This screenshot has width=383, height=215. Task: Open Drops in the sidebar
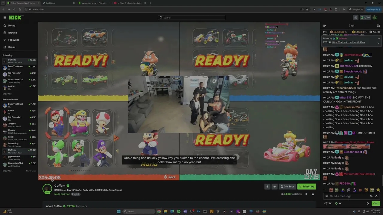click(12, 47)
